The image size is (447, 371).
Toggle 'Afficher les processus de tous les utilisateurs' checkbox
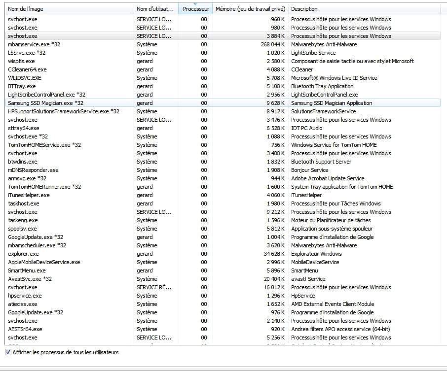8,352
